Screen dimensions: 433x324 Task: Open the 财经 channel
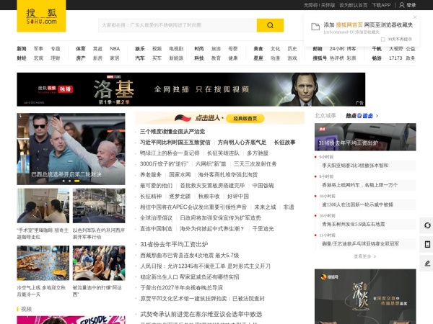pos(22,58)
